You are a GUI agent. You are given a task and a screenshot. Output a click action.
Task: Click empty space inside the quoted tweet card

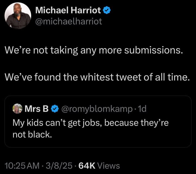(x=136, y=138)
